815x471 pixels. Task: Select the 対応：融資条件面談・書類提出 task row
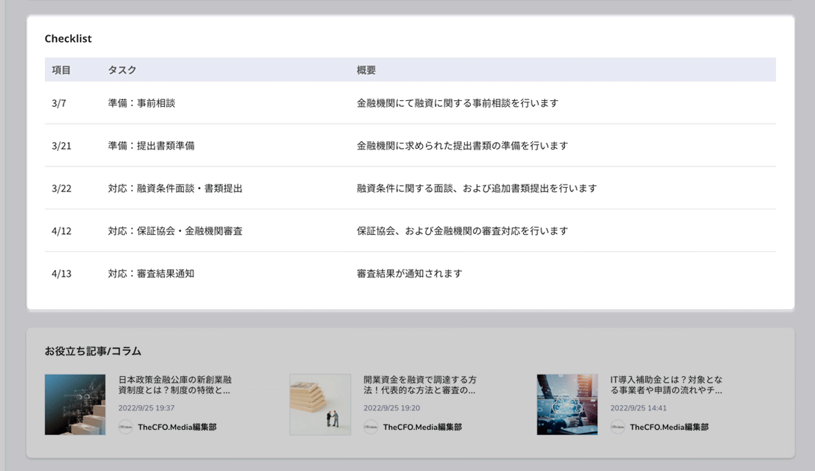tap(175, 188)
